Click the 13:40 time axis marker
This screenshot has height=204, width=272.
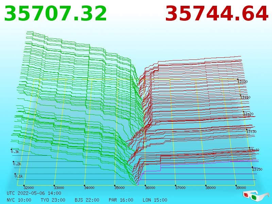click(254, 150)
